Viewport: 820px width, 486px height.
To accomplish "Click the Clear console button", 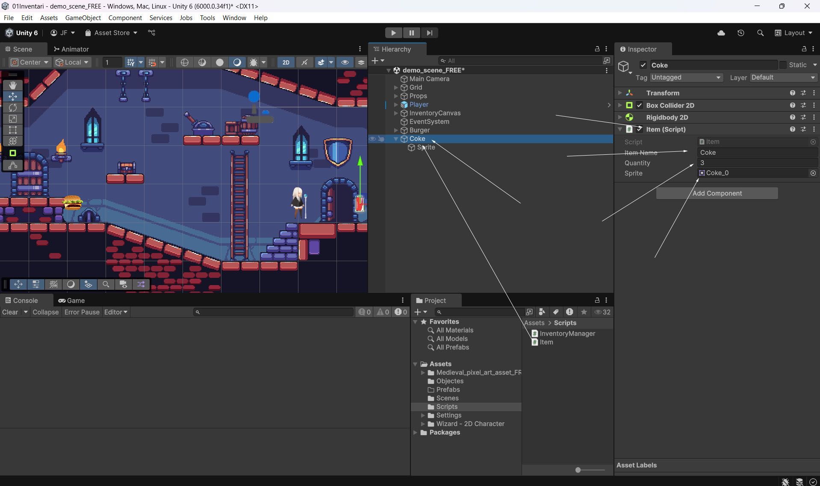I will pyautogui.click(x=10, y=312).
